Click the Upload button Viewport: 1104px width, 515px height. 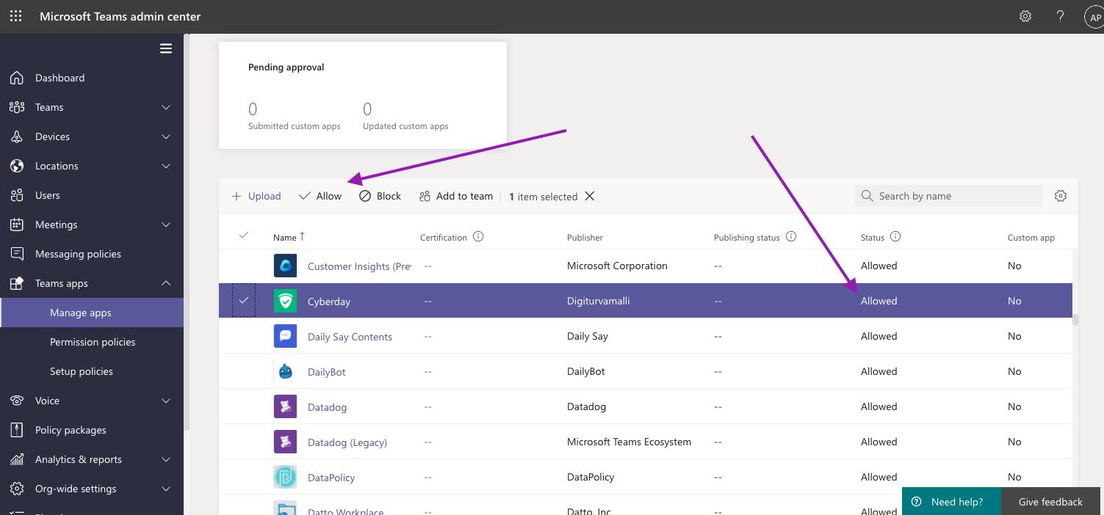tap(256, 196)
